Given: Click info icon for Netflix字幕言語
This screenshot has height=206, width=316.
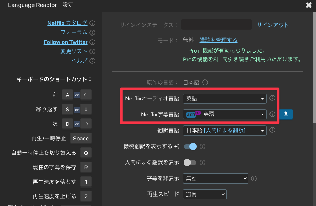Looking at the screenshot, I should click(x=272, y=114).
